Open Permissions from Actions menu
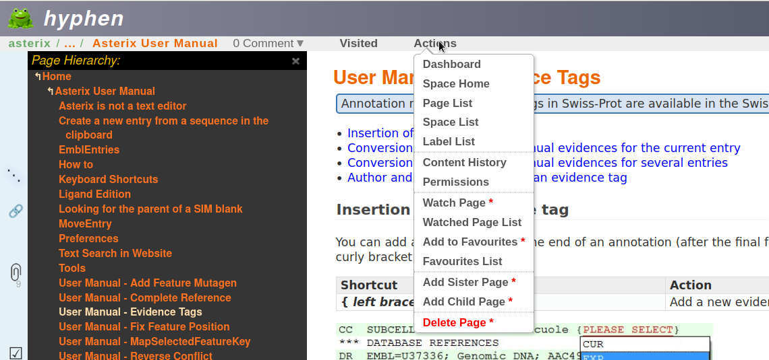 455,182
